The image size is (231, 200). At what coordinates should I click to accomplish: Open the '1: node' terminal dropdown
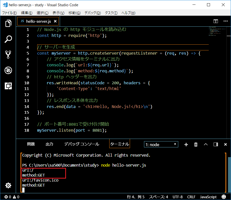point(161,144)
